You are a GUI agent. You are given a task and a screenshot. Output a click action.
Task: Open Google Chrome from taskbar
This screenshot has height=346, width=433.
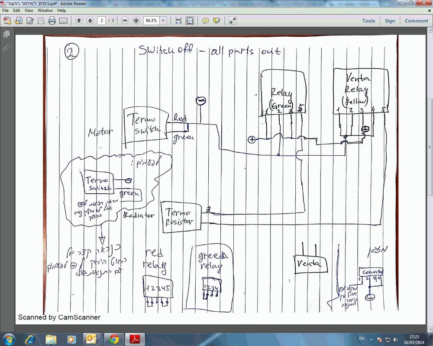click(113, 339)
